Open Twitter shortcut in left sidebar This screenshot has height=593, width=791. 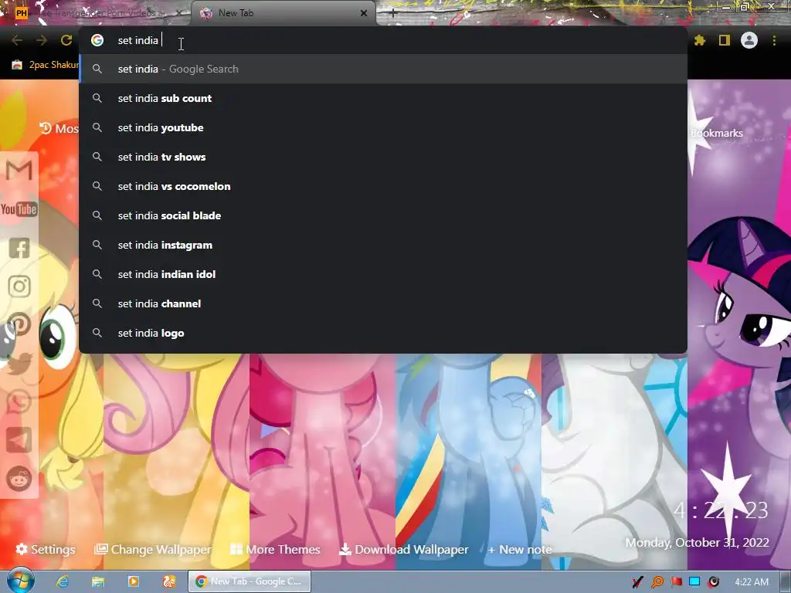[x=19, y=364]
